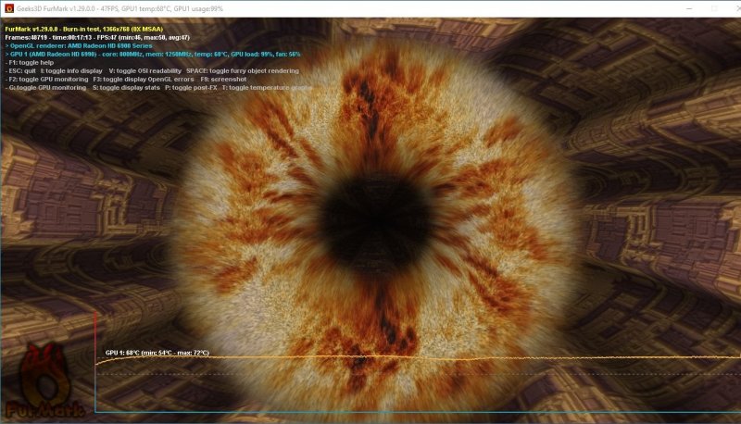Click the orange temperature curve in graph
Viewport: 741px width, 424px height.
tap(417, 357)
